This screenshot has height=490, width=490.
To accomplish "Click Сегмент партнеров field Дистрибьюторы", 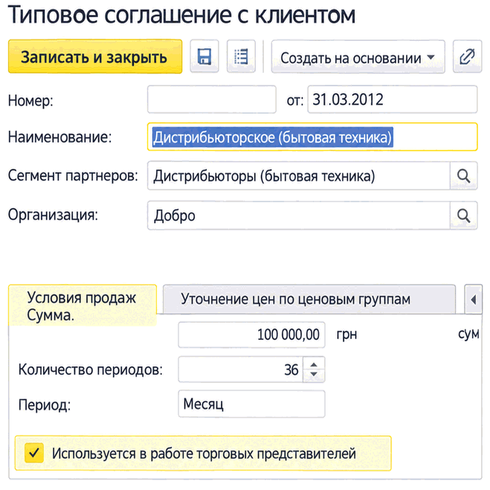I will coord(298,176).
